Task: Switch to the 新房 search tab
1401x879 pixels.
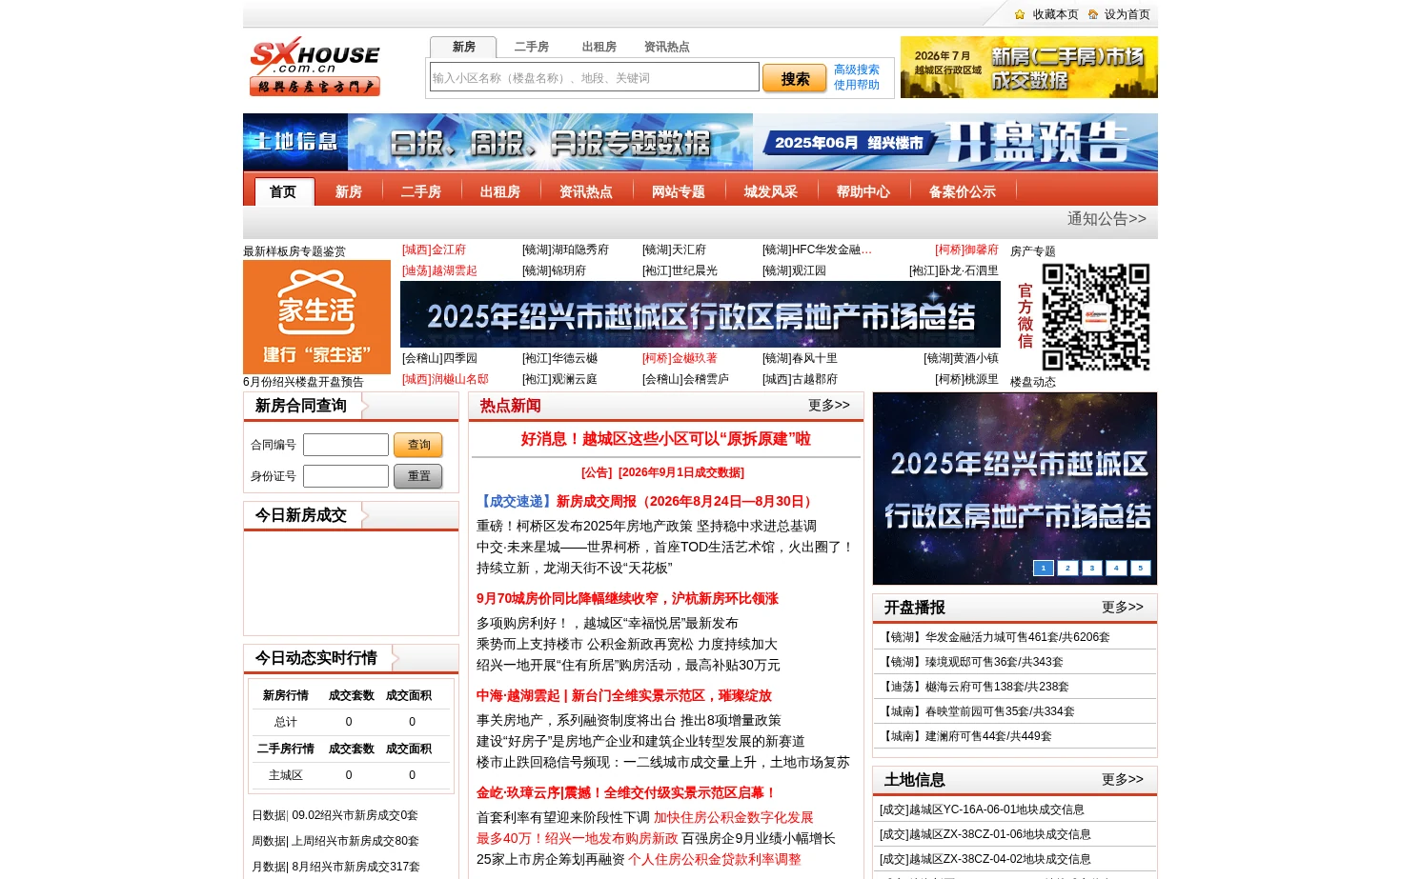Action: 463,47
